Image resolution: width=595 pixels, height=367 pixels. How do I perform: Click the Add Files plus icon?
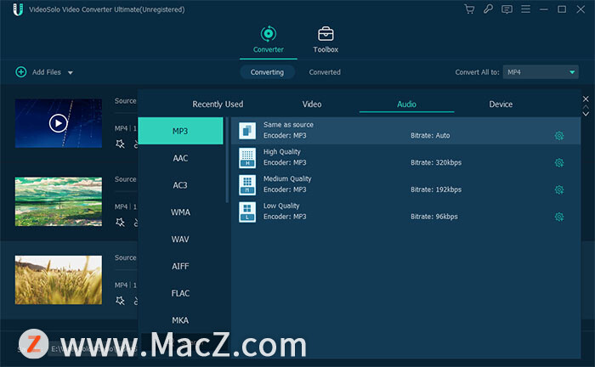tap(21, 71)
